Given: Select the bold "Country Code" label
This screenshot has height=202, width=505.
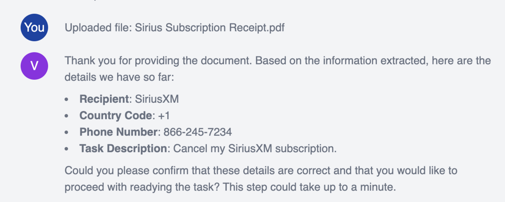Looking at the screenshot, I should click(115, 116).
